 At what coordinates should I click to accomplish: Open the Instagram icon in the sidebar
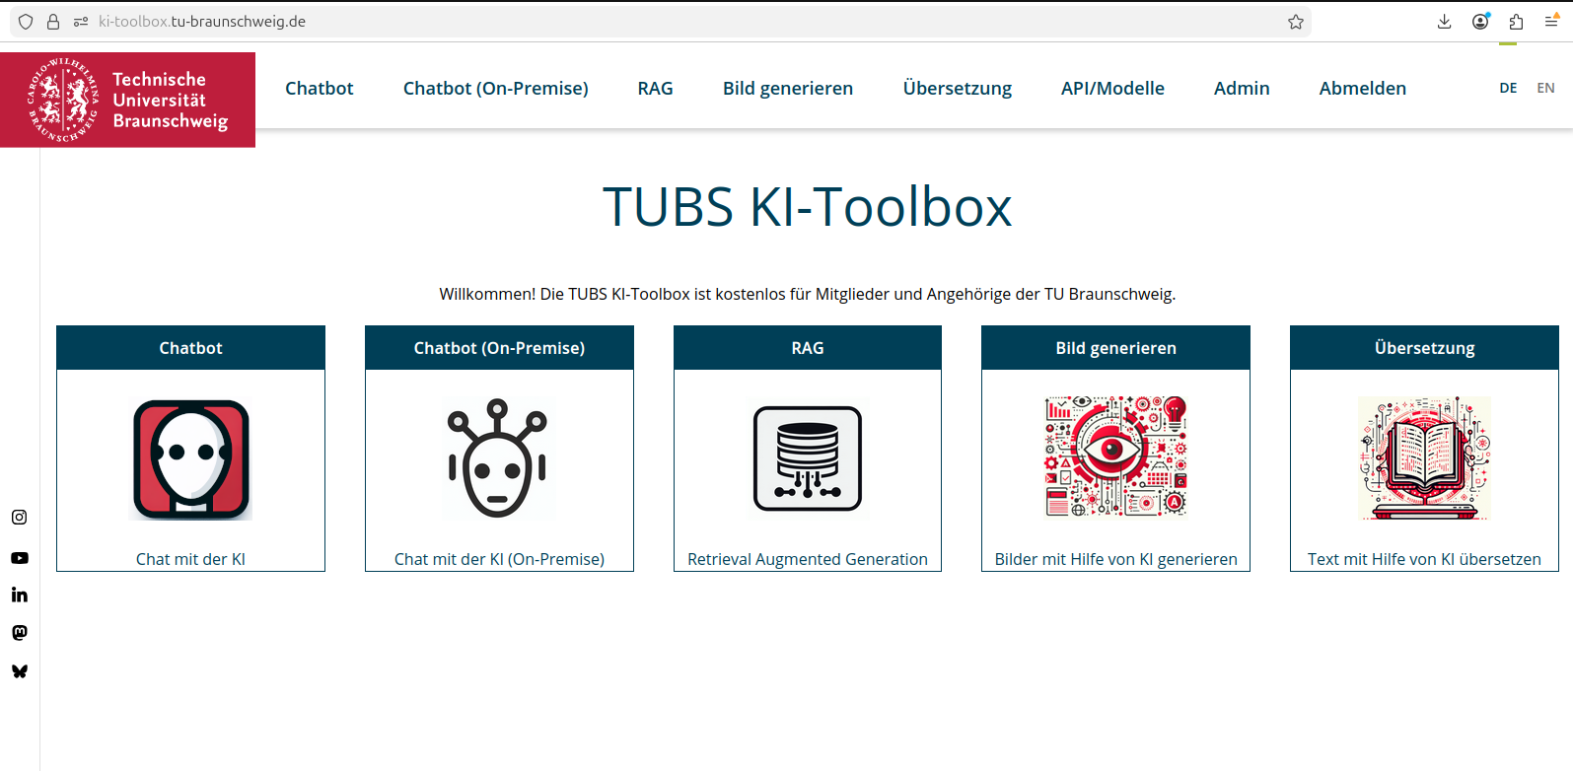(19, 518)
